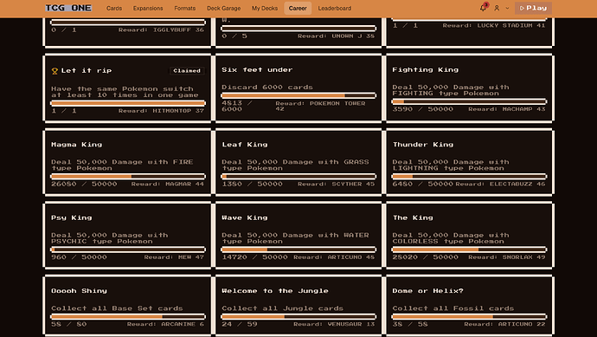Click Reward: POKEMON TOWER 42 text
The width and height of the screenshot is (597, 337).
point(320,106)
